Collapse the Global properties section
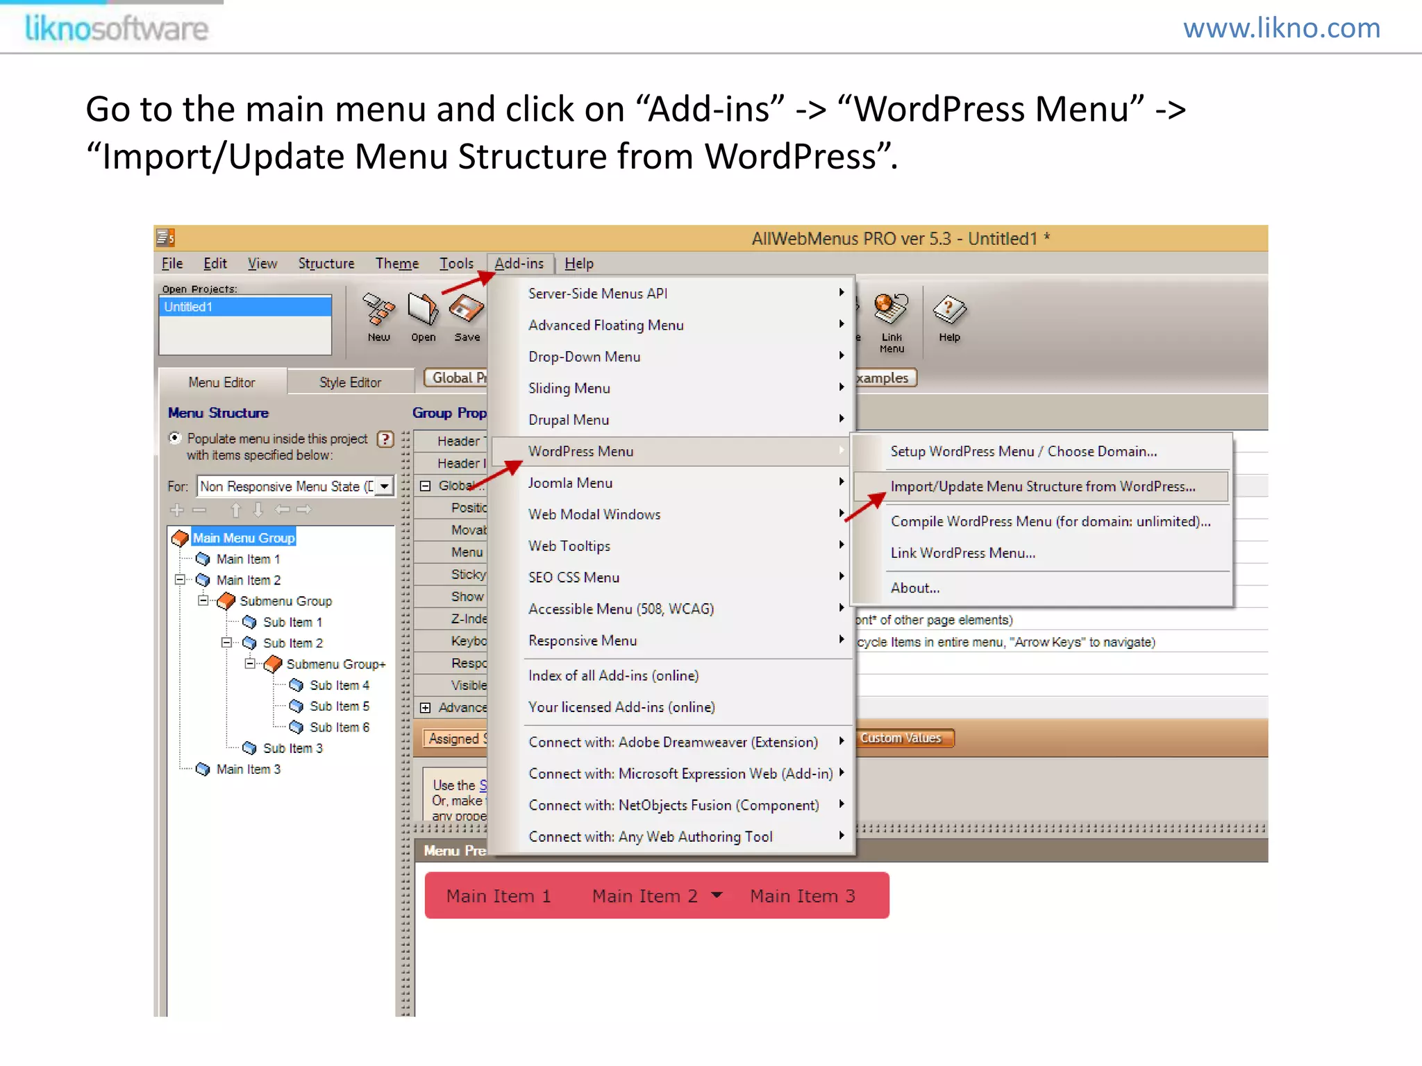This screenshot has width=1422, height=1066. pos(425,486)
